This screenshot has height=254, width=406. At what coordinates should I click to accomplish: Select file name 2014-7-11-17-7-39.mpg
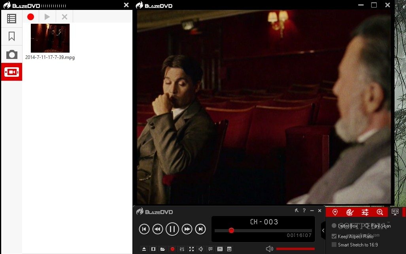click(x=50, y=57)
